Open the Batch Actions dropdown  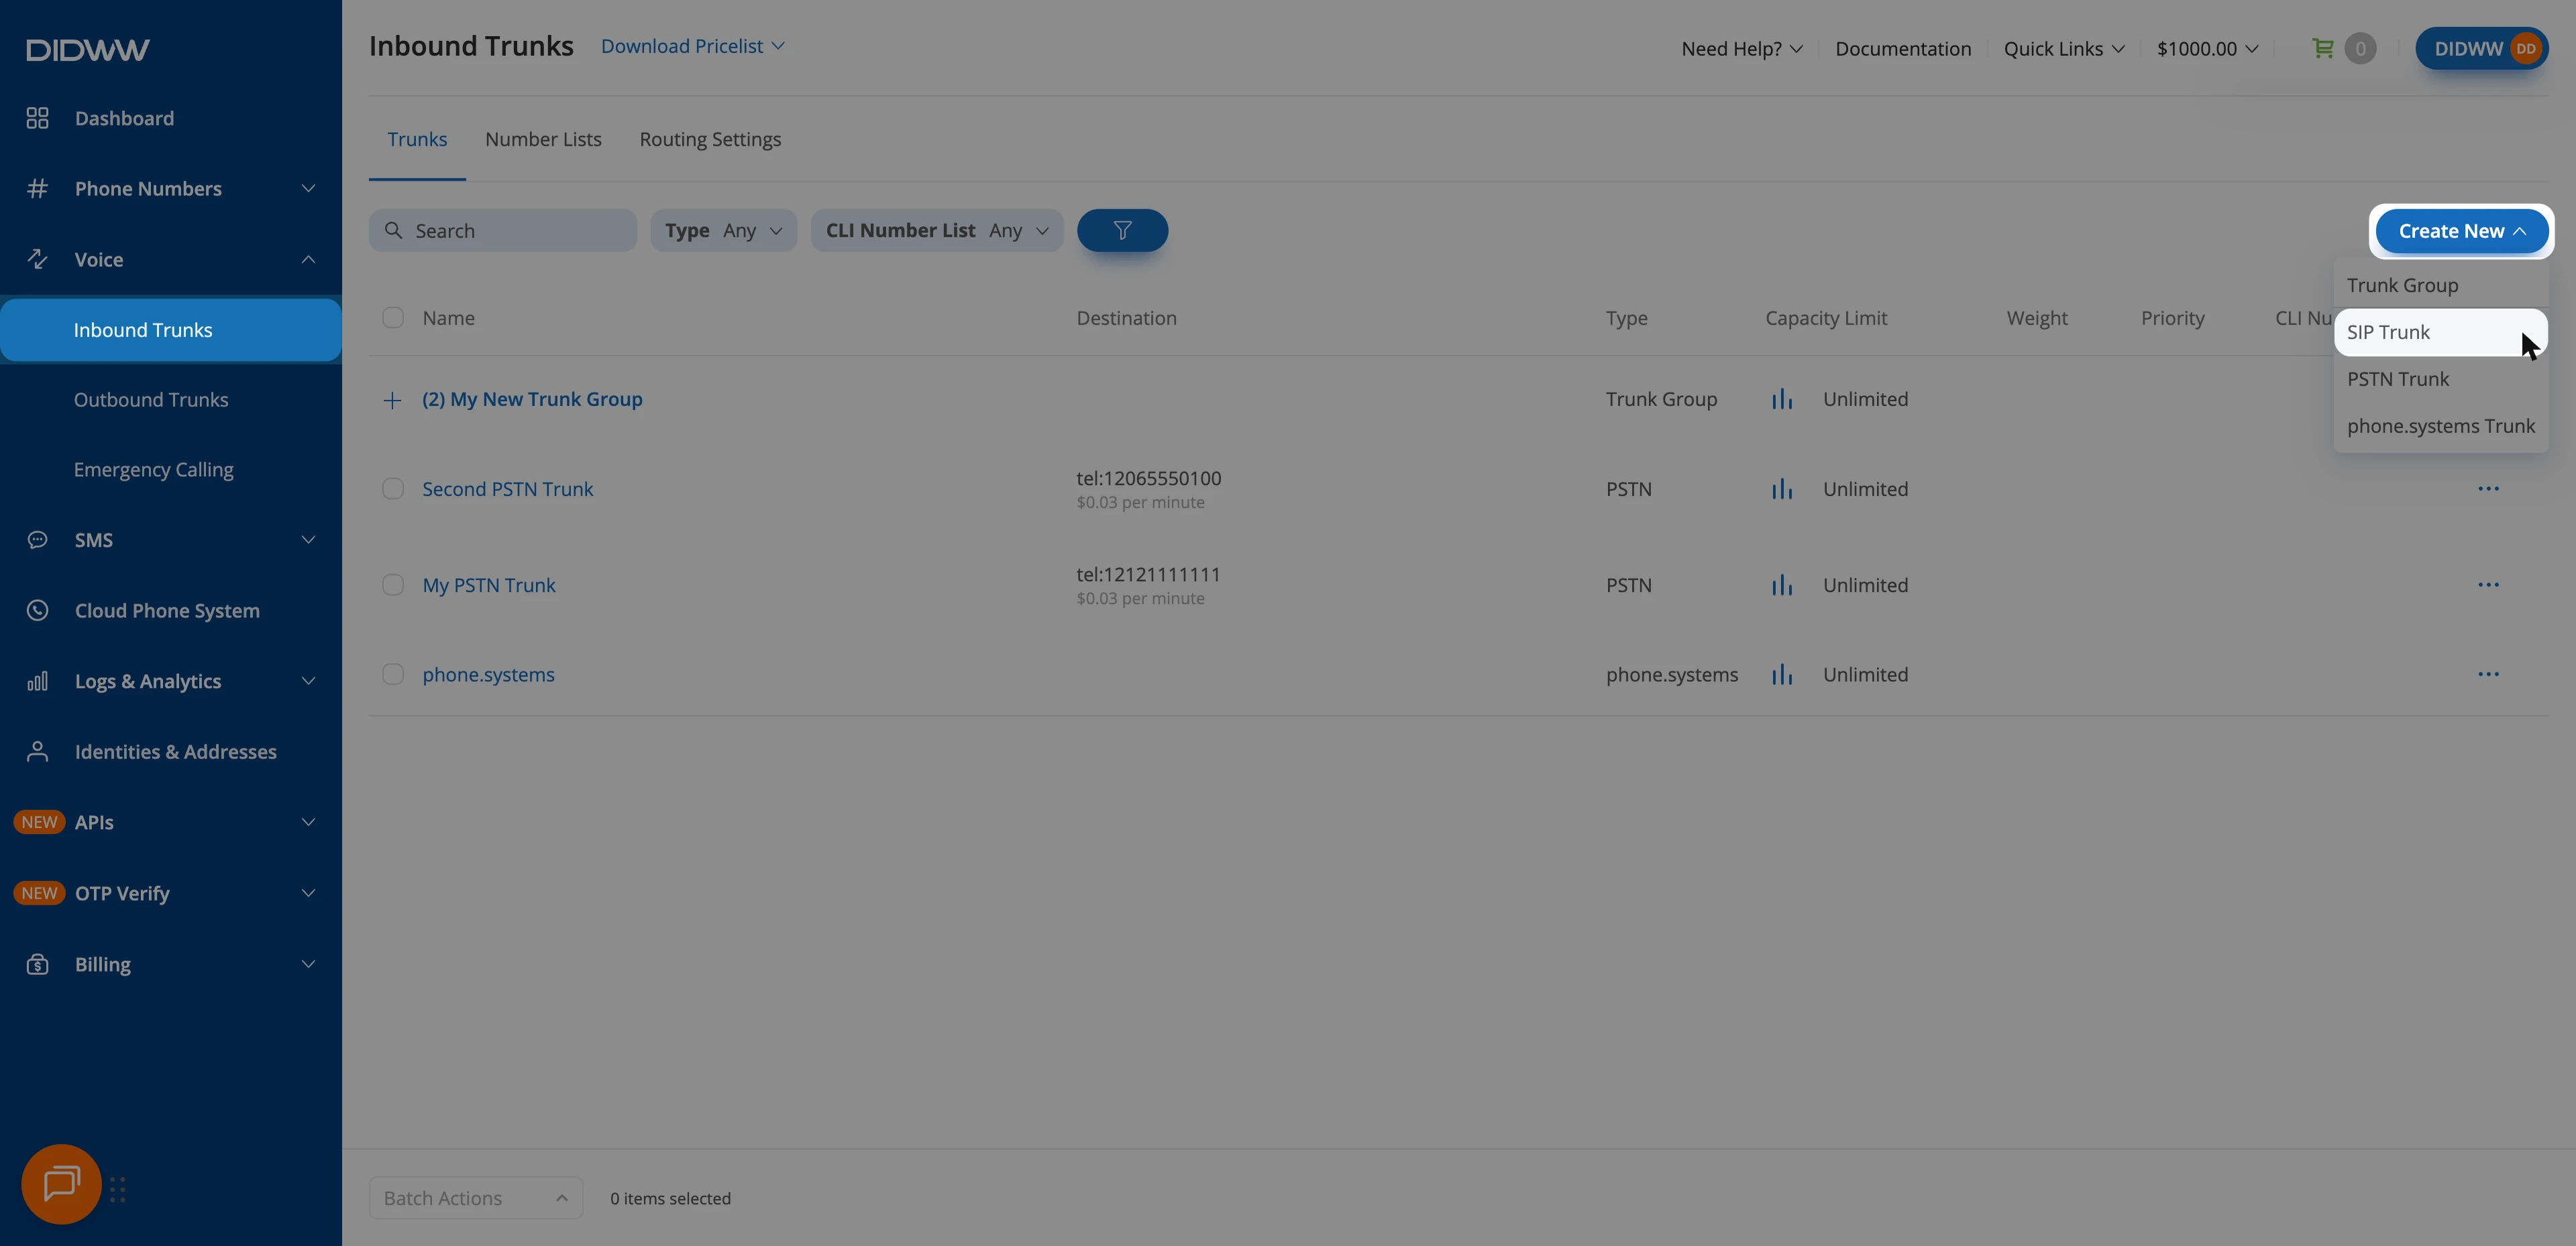[x=476, y=1198]
